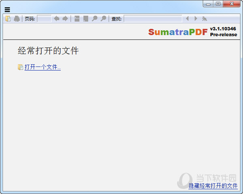
Task: Select fit width continuous view icon
Action: [x=77, y=19]
